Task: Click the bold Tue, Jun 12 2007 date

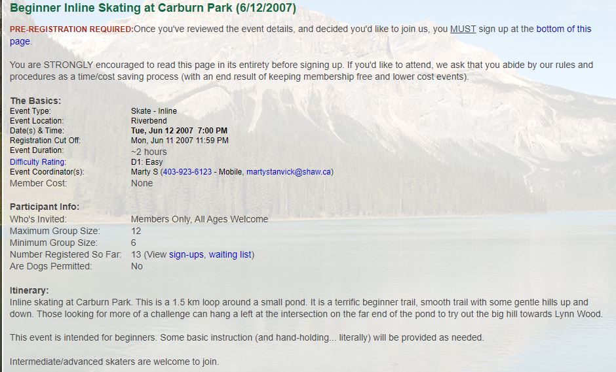Action: (x=162, y=131)
